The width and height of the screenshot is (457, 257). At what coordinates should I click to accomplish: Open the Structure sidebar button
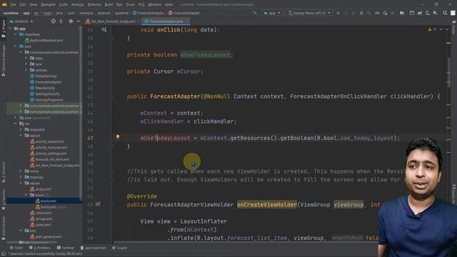[4, 172]
